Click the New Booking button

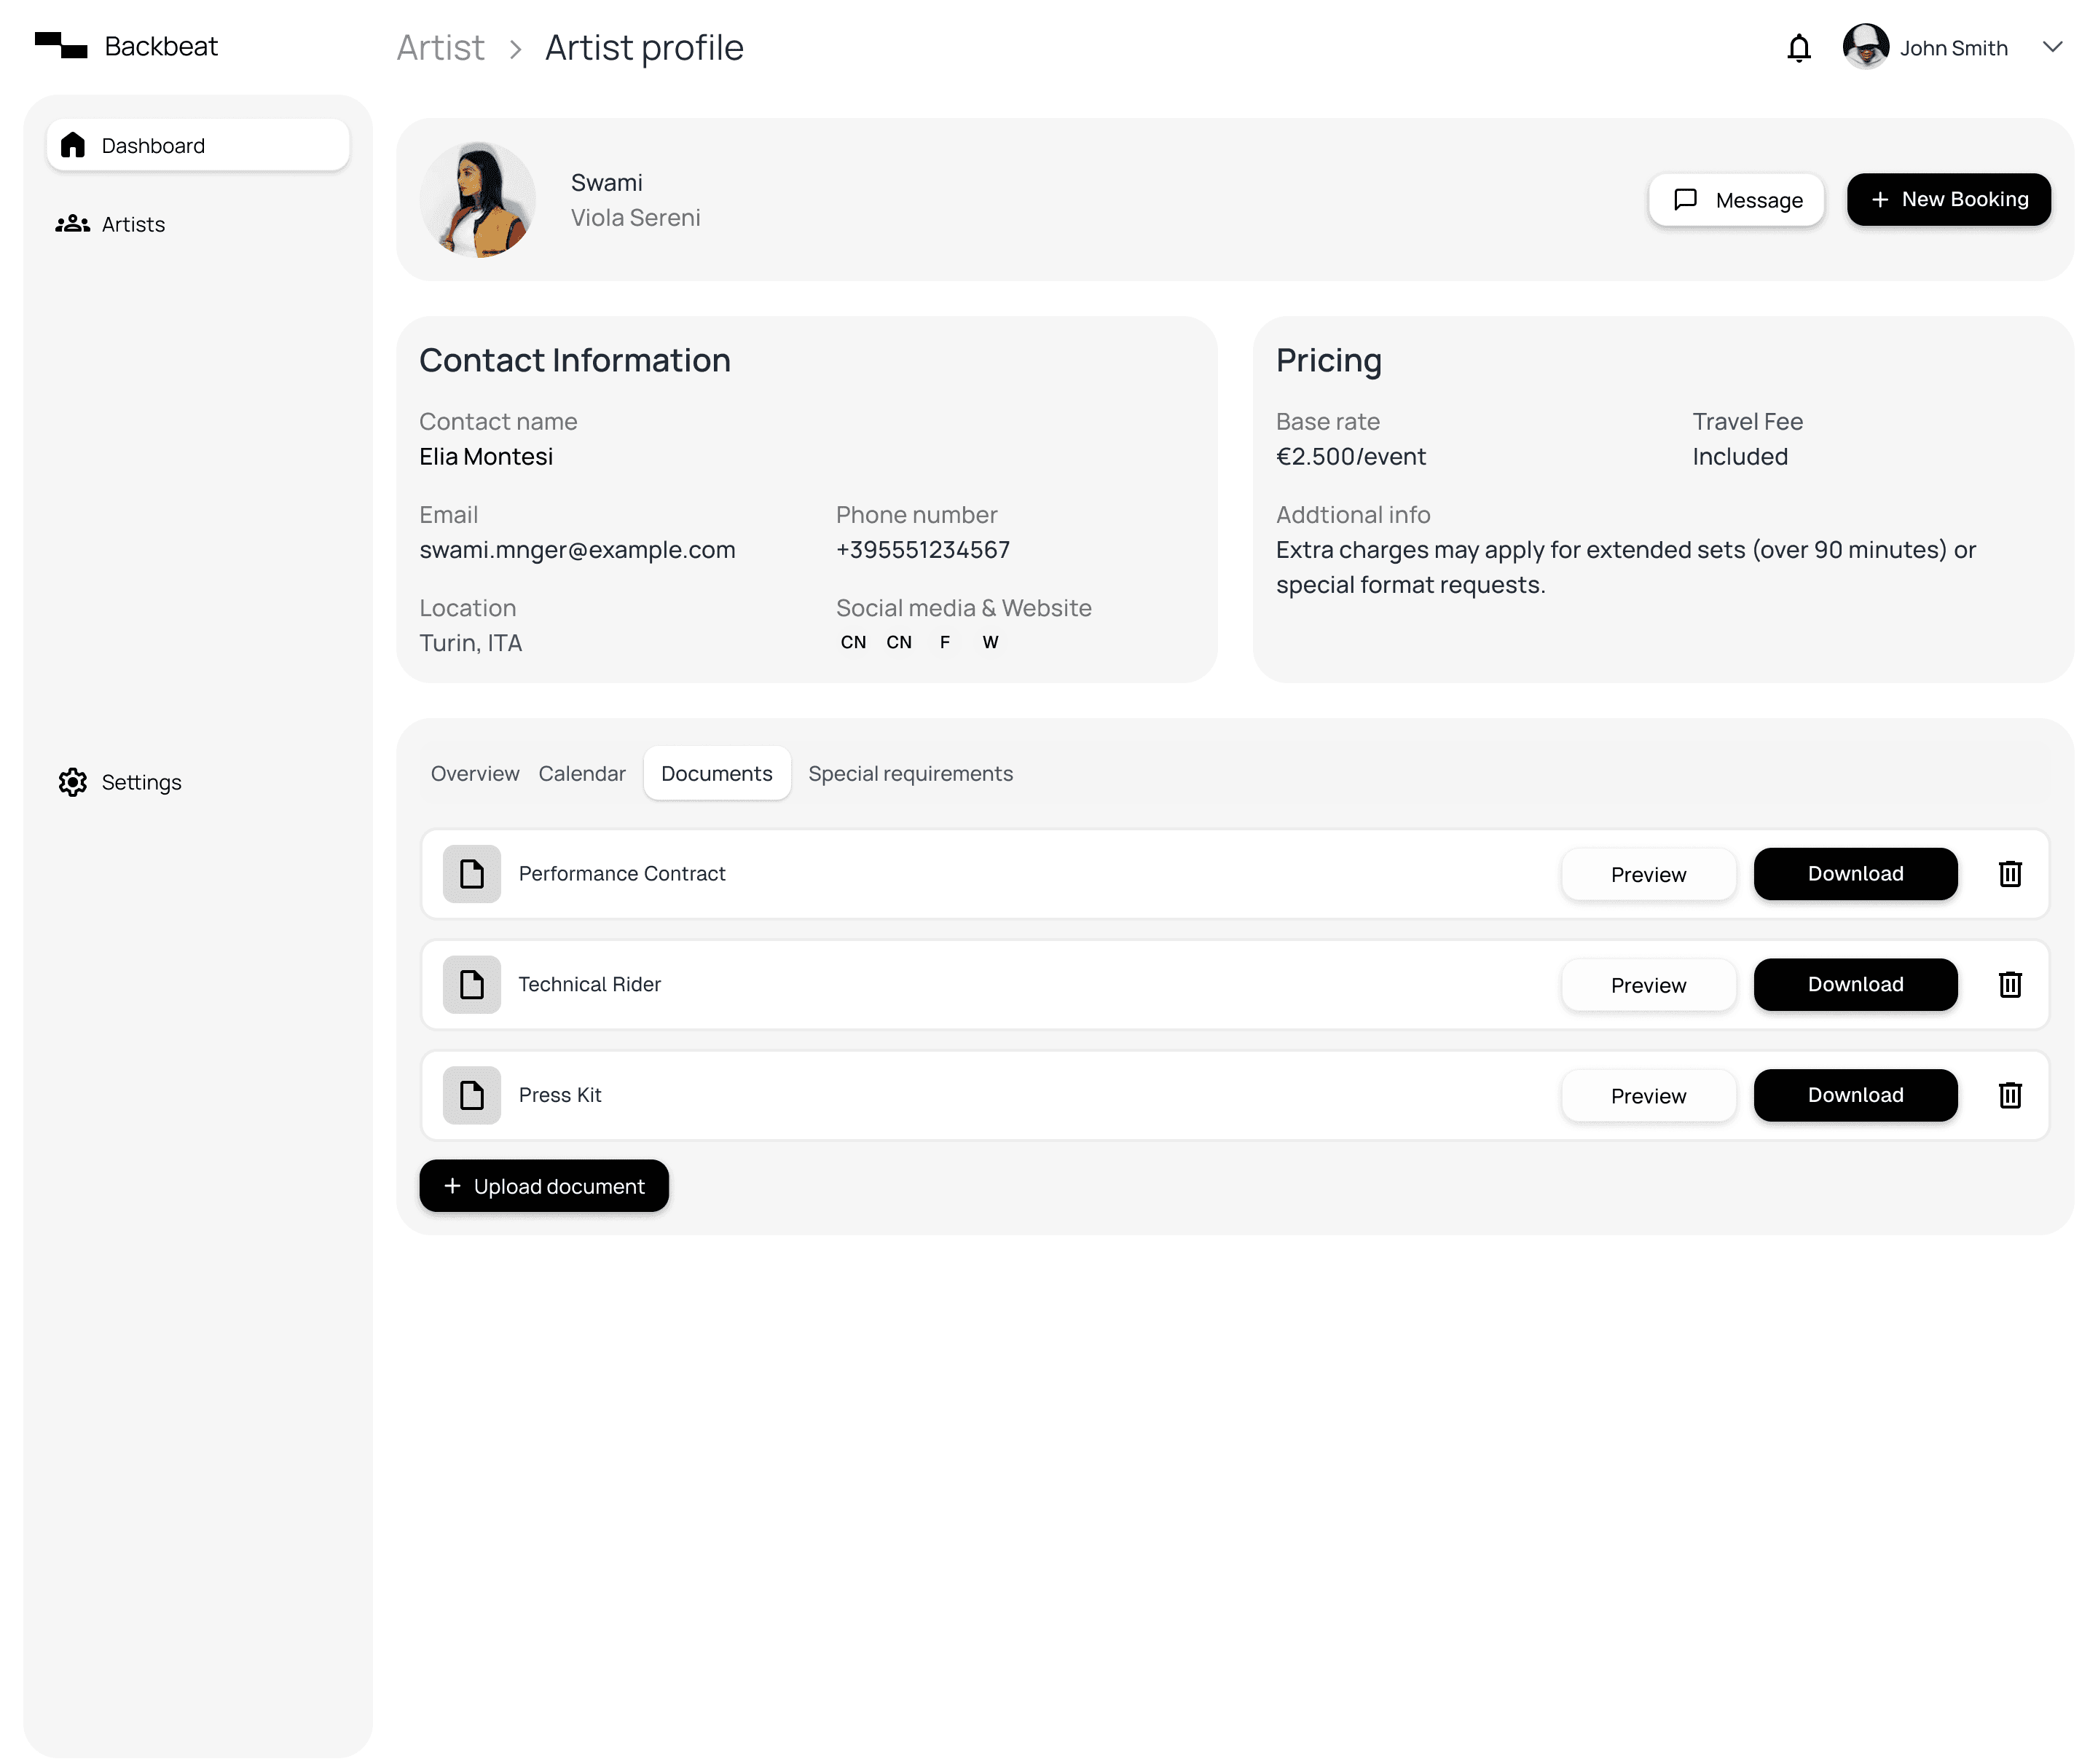[x=1947, y=199]
